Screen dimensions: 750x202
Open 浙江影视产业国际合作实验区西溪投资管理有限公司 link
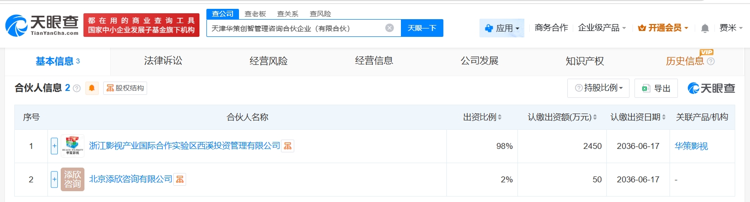pyautogui.click(x=185, y=146)
